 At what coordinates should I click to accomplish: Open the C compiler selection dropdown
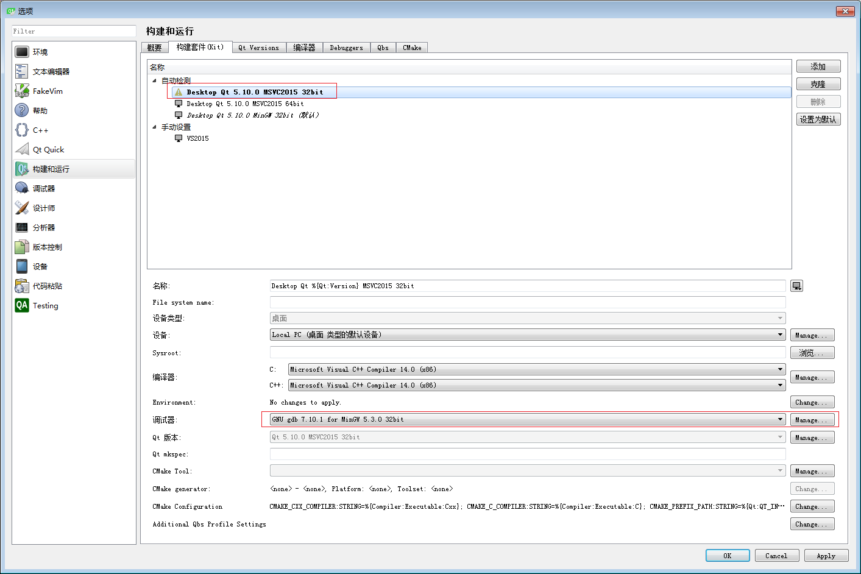[x=780, y=369]
